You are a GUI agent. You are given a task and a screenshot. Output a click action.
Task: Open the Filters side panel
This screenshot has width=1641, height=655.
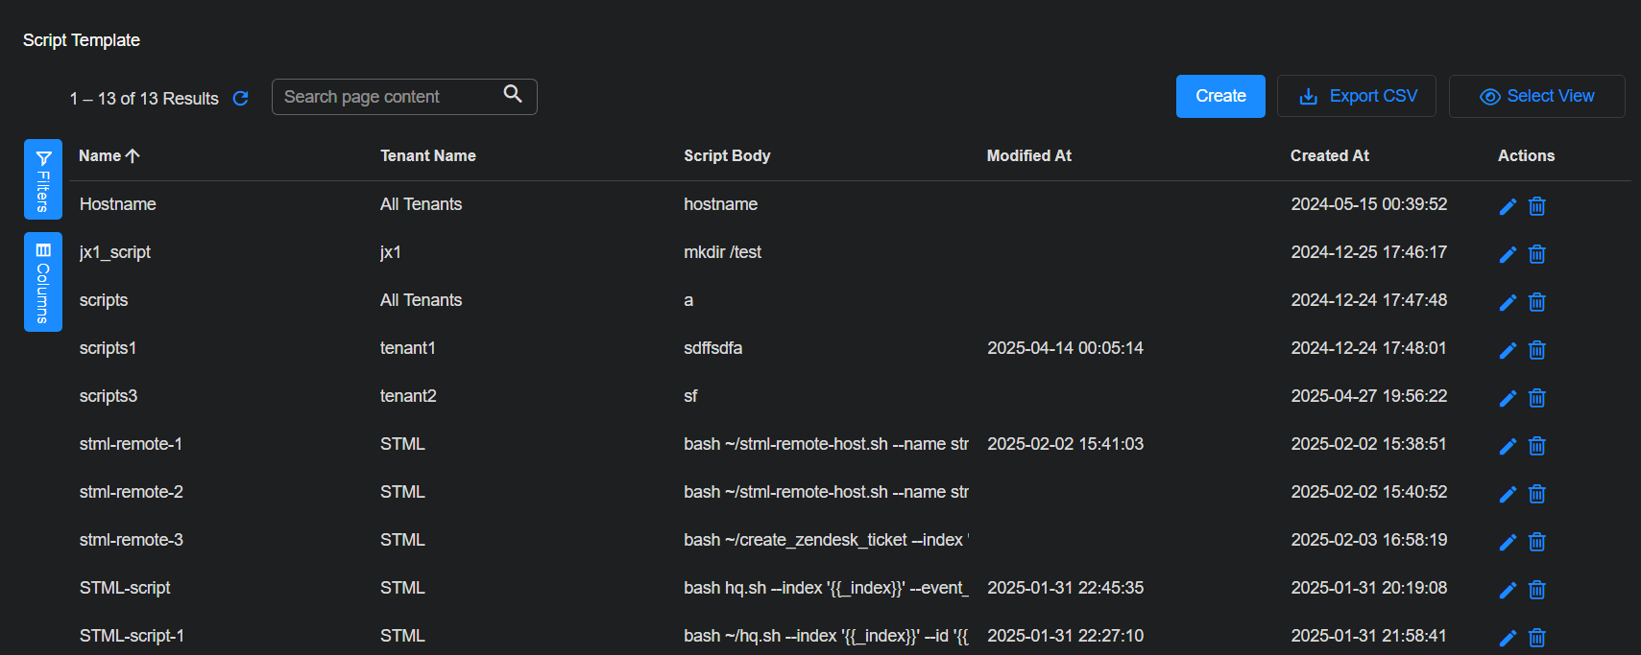coord(43,179)
